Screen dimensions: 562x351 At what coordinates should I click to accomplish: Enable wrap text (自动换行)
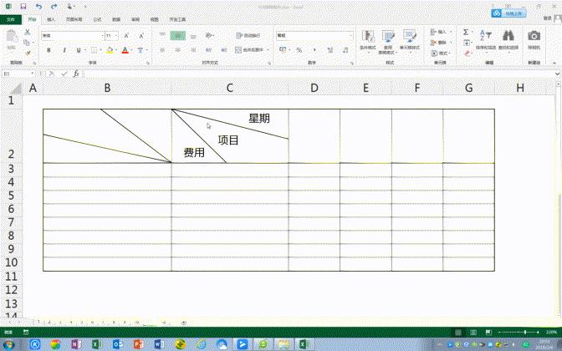click(248, 35)
